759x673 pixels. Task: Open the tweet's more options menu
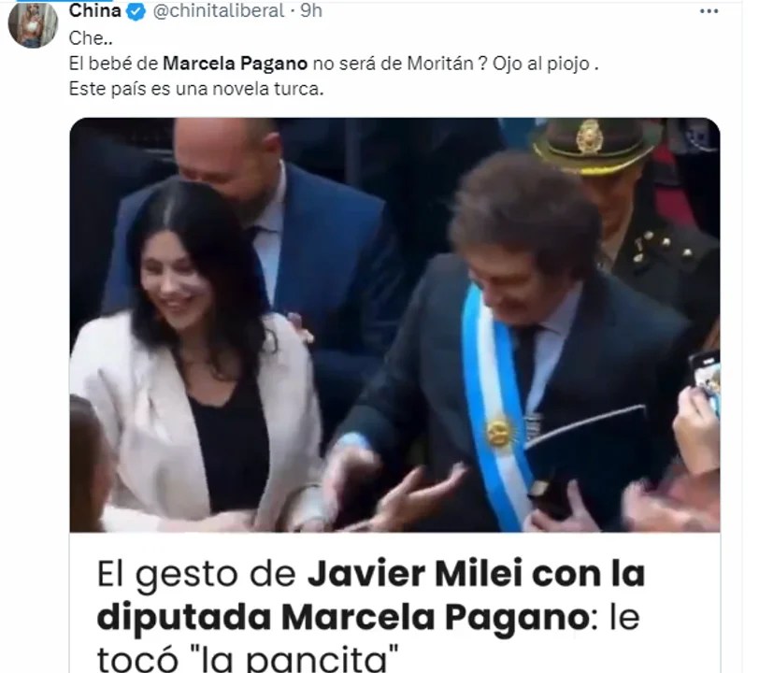(x=709, y=11)
